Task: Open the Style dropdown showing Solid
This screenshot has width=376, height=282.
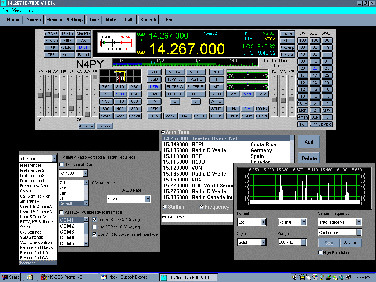Action: tap(263, 242)
